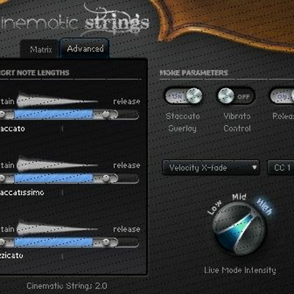The image size is (294, 294).
Task: Toggle the Staccato Overlay switch
Action: coord(183,96)
